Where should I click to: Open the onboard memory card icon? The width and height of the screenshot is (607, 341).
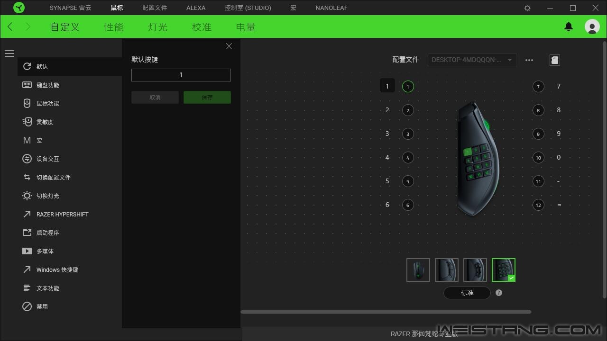[555, 60]
